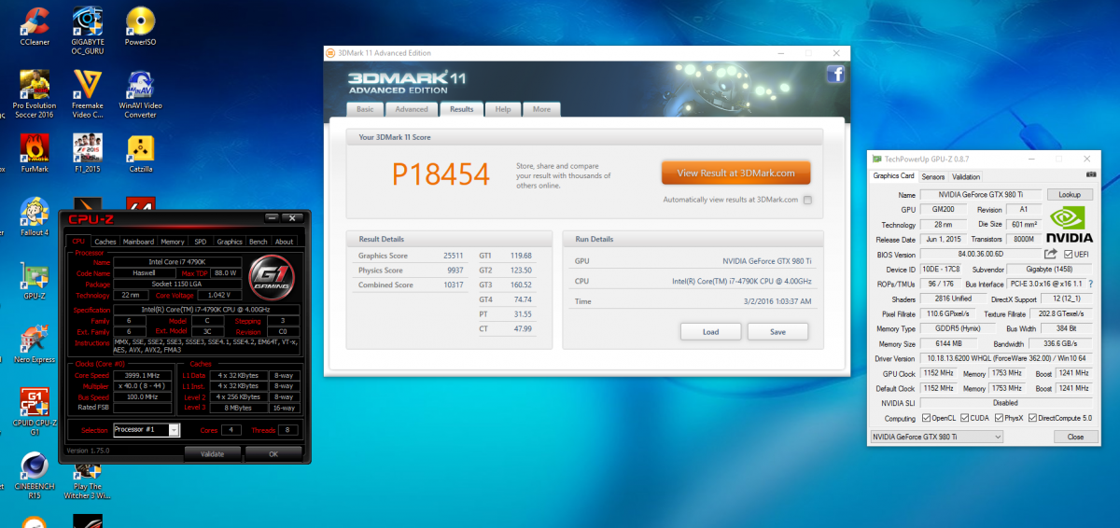The width and height of the screenshot is (1120, 528).
Task: Click Validate button in CPU-Z
Action: coord(213,454)
